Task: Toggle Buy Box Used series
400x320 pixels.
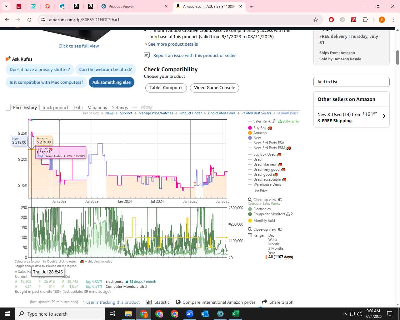Action: pos(264,154)
